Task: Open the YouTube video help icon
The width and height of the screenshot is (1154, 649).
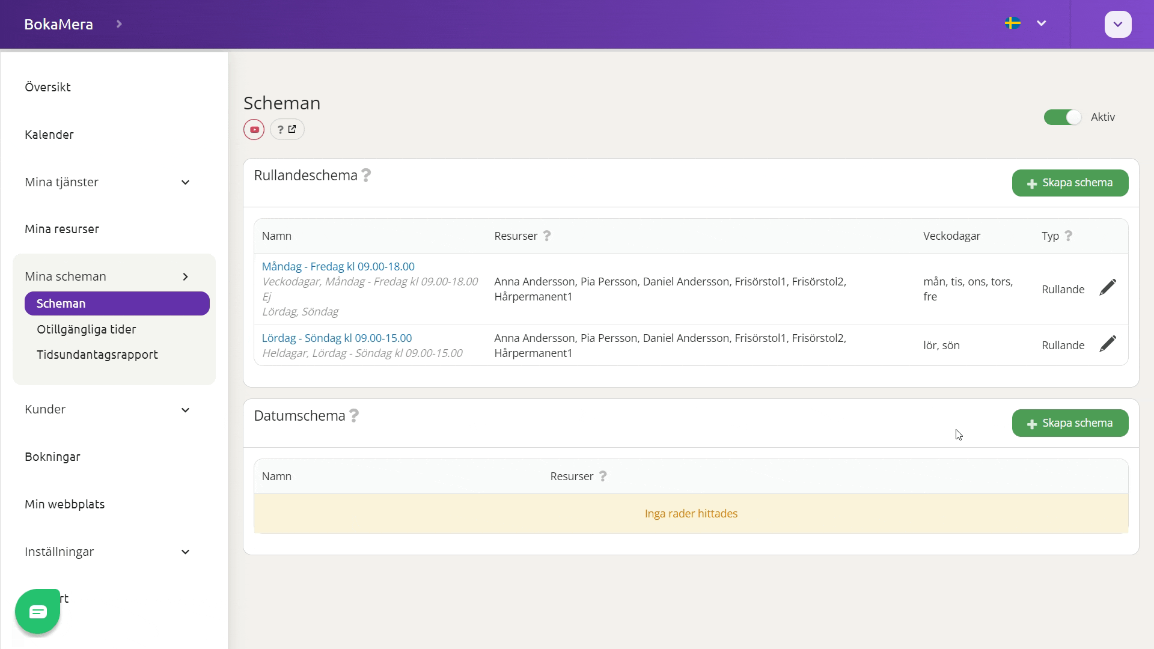Action: click(x=254, y=129)
